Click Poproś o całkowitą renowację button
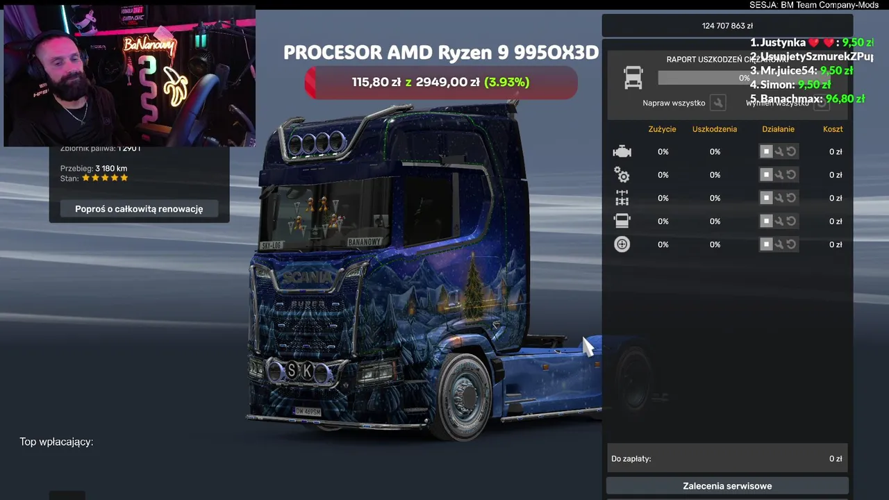 pos(139,208)
